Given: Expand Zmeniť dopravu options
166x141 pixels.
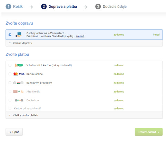Looking at the screenshot, I should (x=84, y=43).
